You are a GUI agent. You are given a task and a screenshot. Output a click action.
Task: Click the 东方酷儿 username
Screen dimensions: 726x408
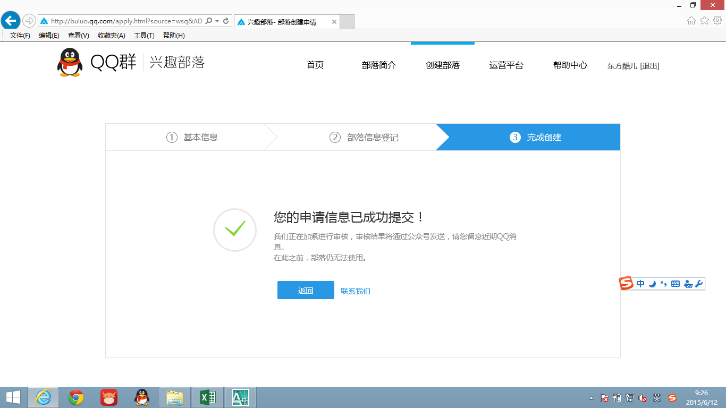[x=622, y=66]
